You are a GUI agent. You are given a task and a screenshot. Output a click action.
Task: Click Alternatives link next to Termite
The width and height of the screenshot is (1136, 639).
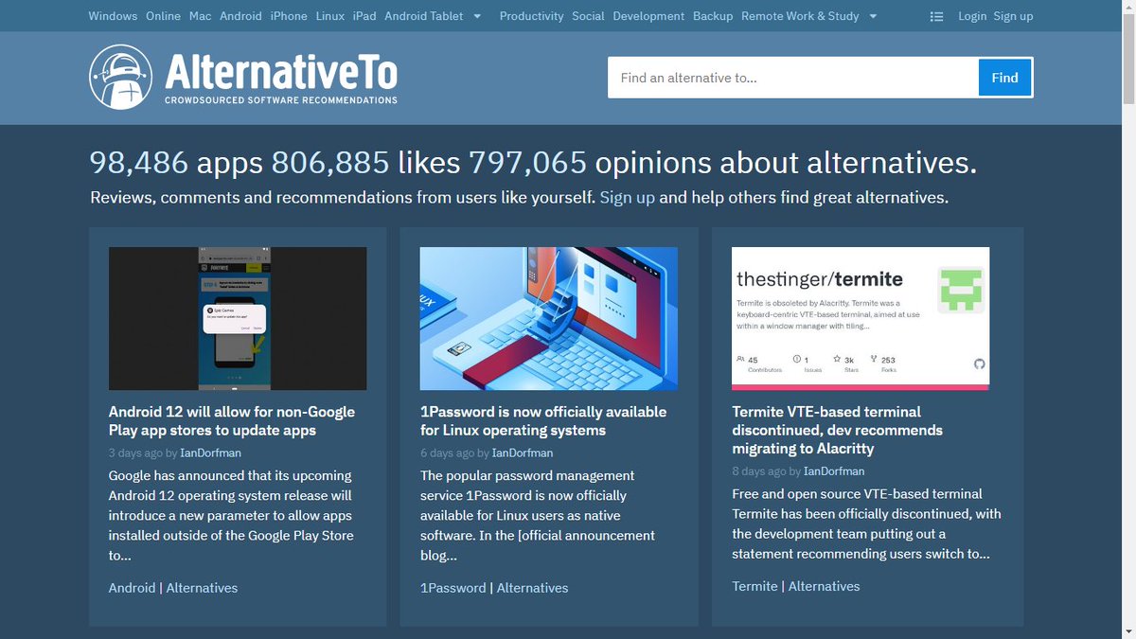824,586
